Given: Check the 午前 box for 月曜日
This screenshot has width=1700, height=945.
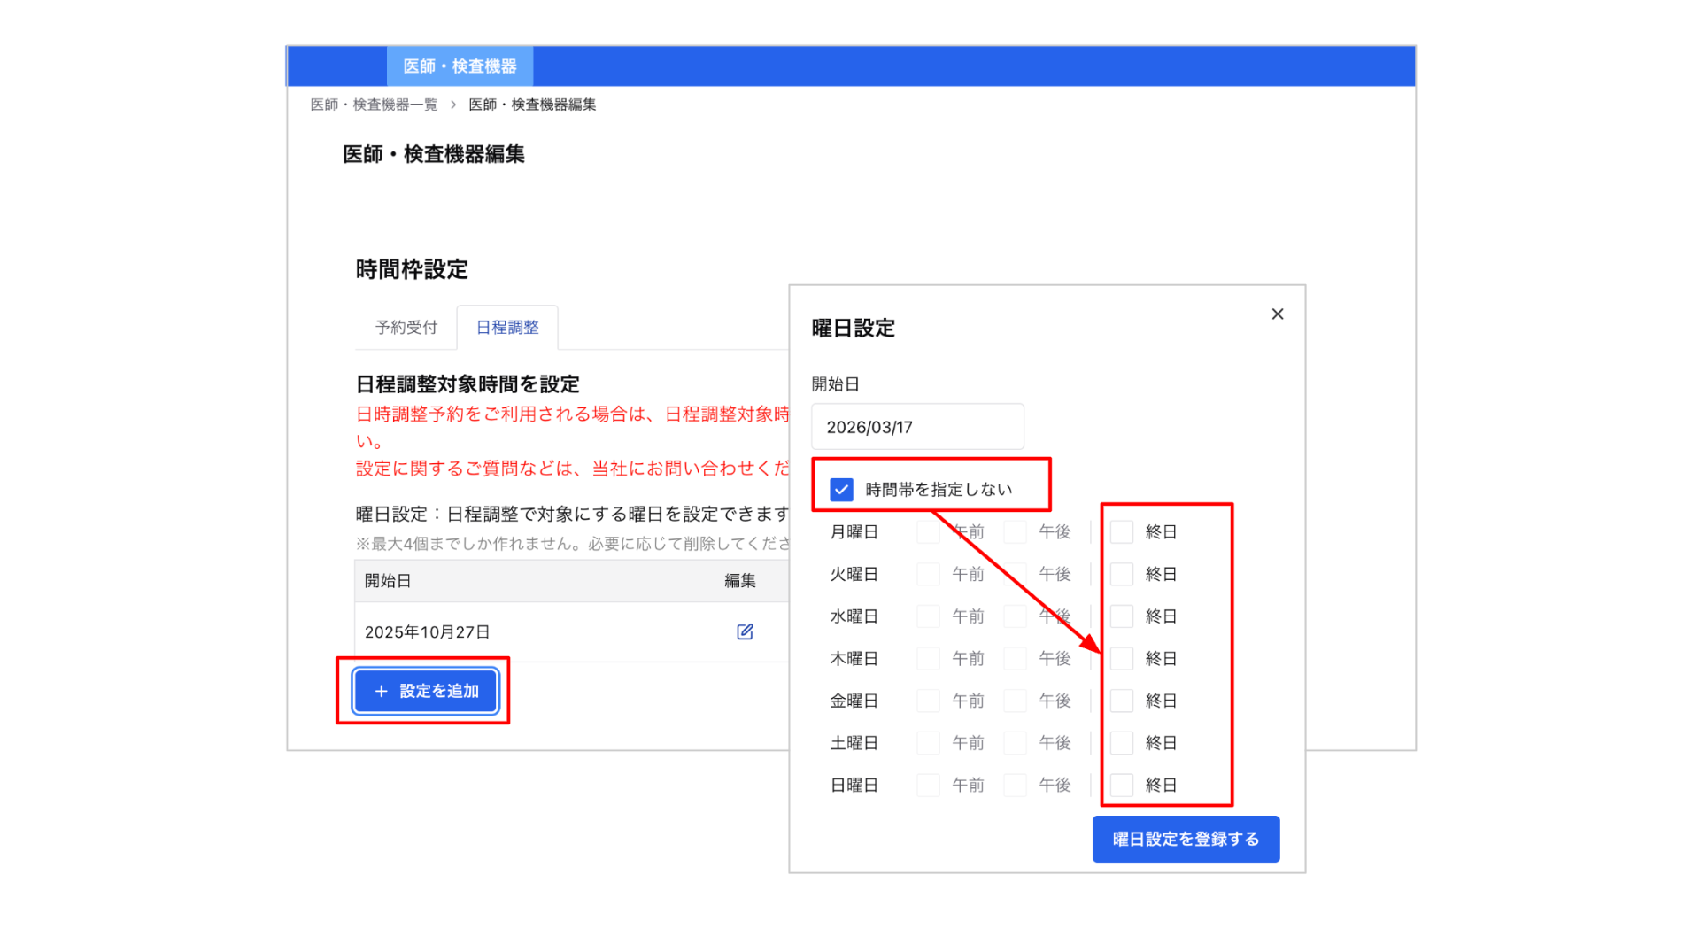Looking at the screenshot, I should pyautogui.click(x=928, y=532).
